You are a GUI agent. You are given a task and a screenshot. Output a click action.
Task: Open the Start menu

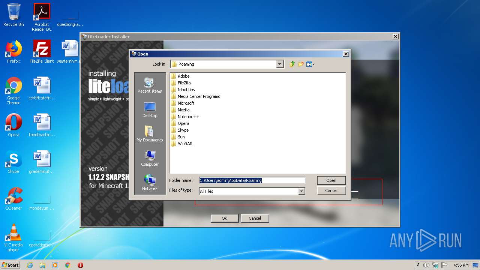[10, 265]
